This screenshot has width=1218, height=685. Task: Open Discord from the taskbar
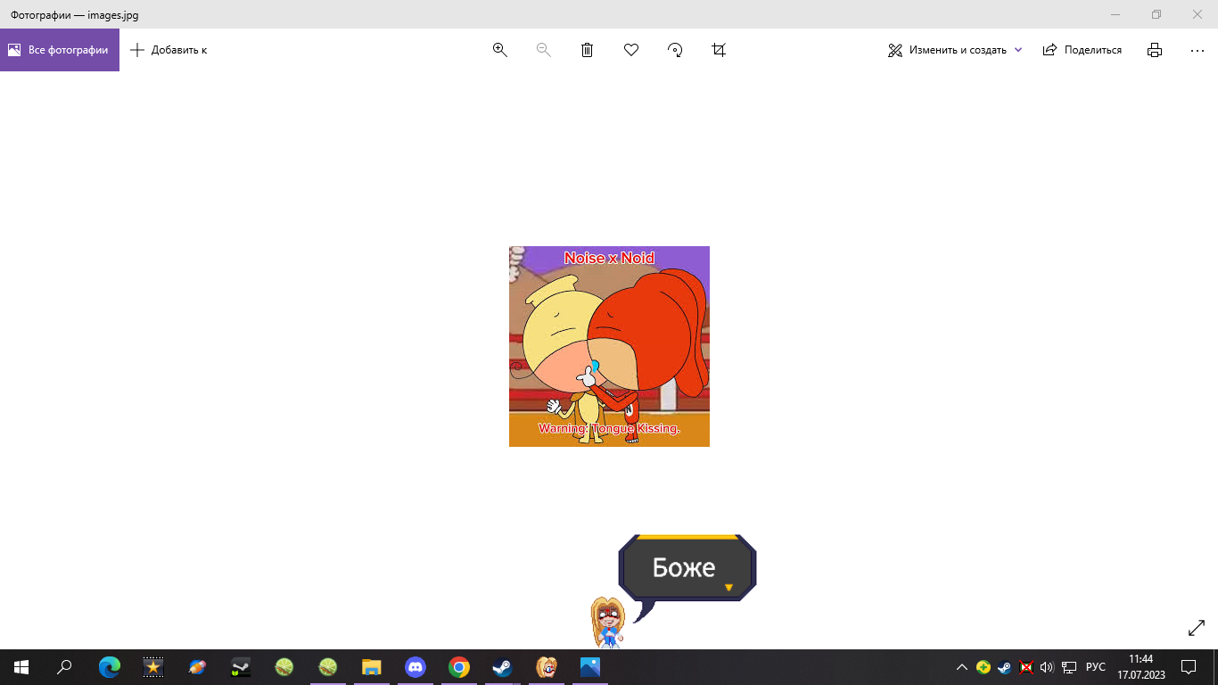(416, 667)
